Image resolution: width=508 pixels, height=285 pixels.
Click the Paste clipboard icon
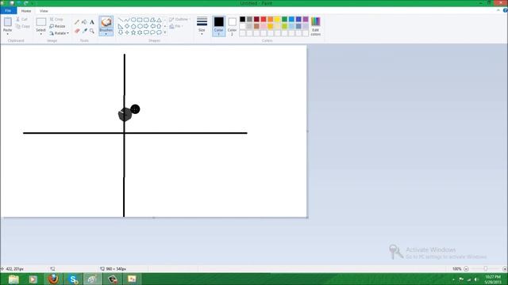coord(7,22)
